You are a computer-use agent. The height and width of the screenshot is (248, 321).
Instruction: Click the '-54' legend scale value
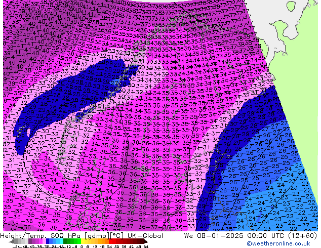pos(16,247)
